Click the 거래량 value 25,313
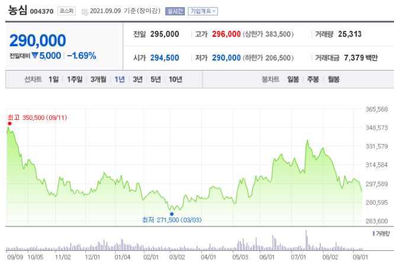394x271 pixels. pyautogui.click(x=350, y=34)
